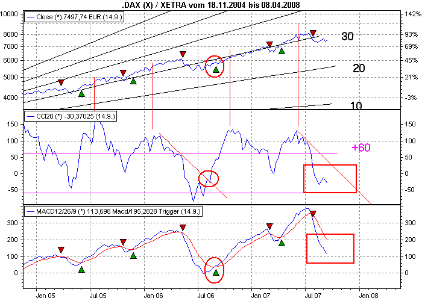The height and width of the screenshot is (301, 422).
Task: Click the "142%" percent axis label
Action: pos(412,14)
